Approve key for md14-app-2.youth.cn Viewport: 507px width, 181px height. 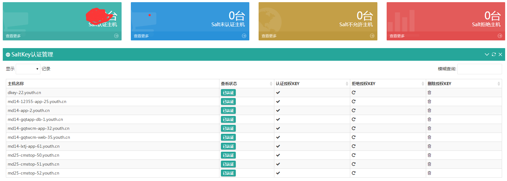pyautogui.click(x=278, y=110)
